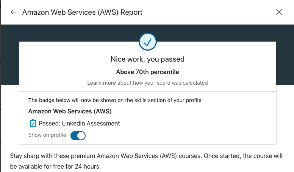Click the bold Amazon Web Services (AWS) skill name
Image resolution: width=294 pixels, height=172 pixels.
70,112
